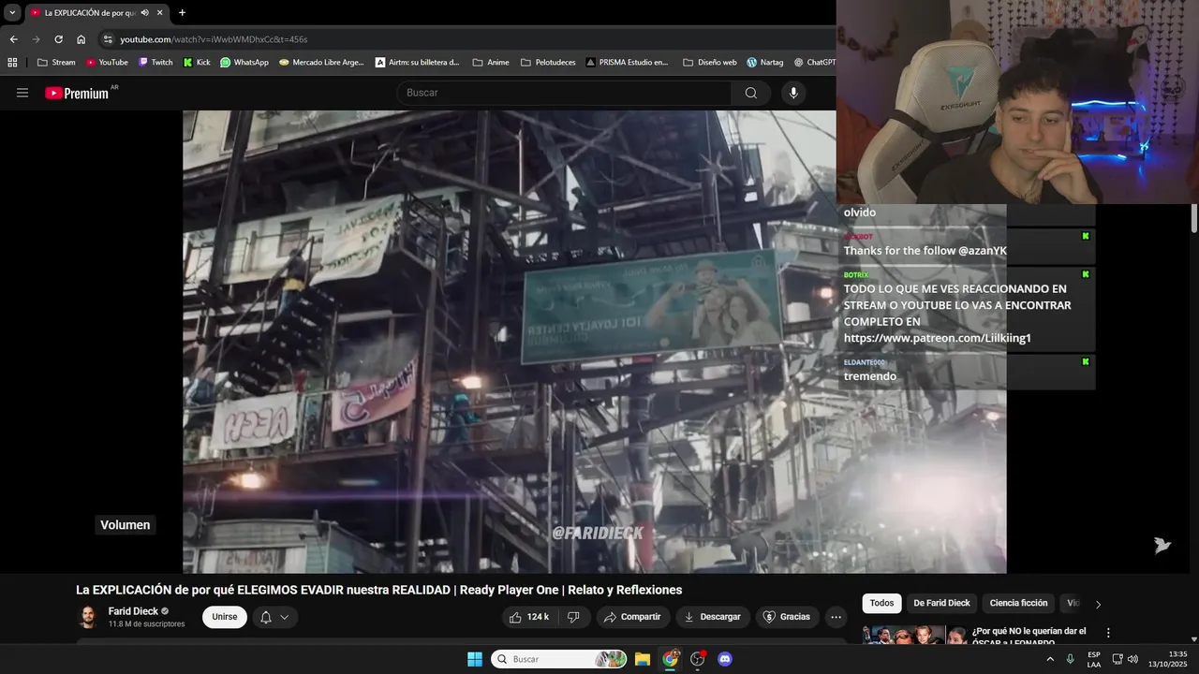
Task: Expand the Diseño web bookmarks folder
Action: [710, 63]
